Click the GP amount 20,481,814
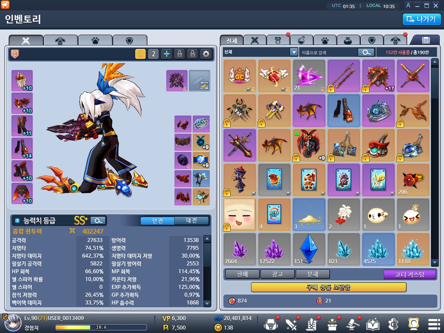444x333 pixels. point(237,318)
